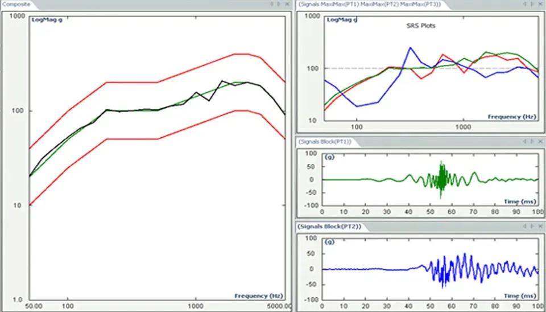Close the Composite pane
Screen dimensions: 546x312
click(x=286, y=4)
